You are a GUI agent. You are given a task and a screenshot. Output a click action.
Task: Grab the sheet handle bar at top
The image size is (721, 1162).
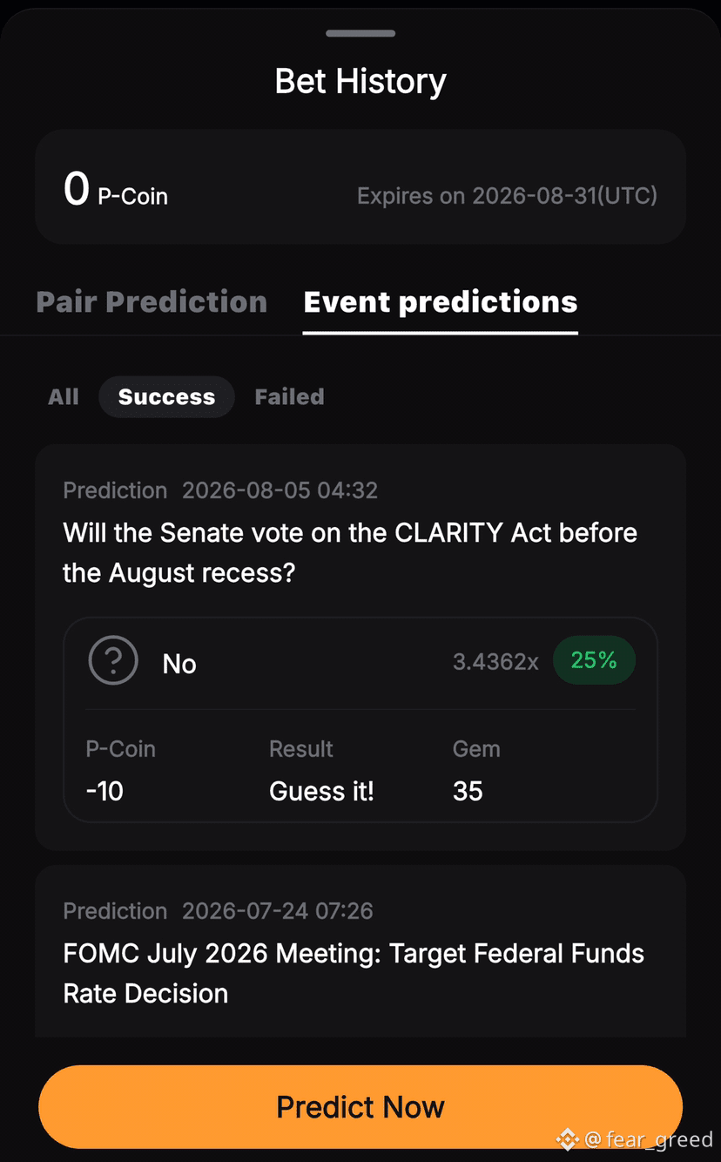(360, 33)
